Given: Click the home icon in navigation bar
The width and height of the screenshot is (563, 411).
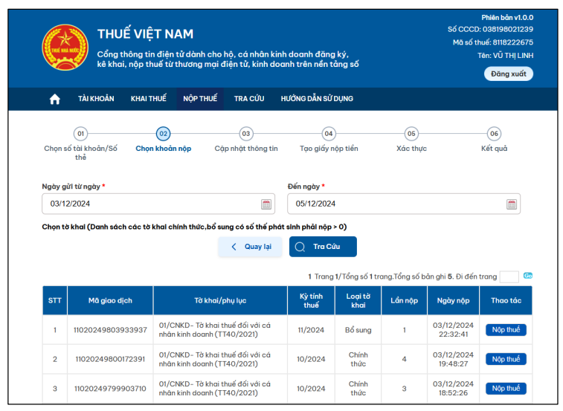Looking at the screenshot, I should click(54, 99).
